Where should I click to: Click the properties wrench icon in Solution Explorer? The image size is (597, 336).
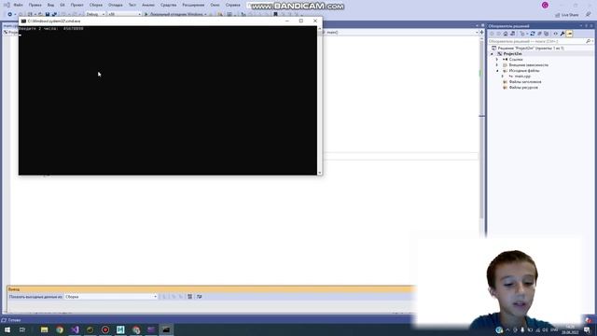click(562, 34)
